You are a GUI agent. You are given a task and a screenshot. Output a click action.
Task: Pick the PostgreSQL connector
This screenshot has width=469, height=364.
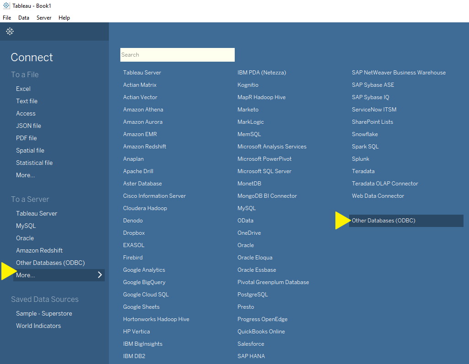[x=253, y=295]
